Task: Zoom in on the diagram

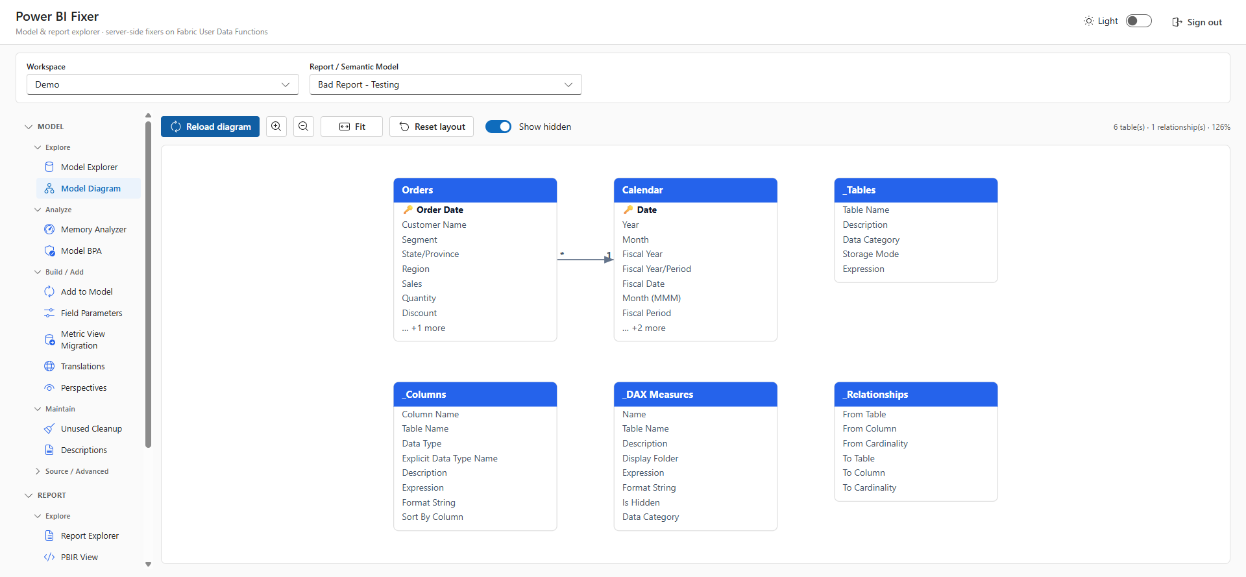Action: [276, 127]
